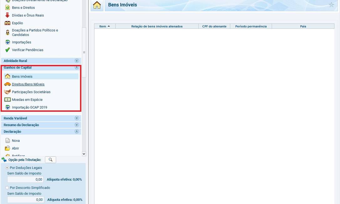The height and width of the screenshot is (204, 340).
Task: Open Doações a Partidos Políticos e Candidatos
Action: click(x=35, y=33)
